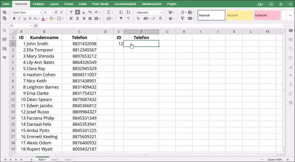Open the Chat panel in the left sidebar

click(x=4, y=49)
